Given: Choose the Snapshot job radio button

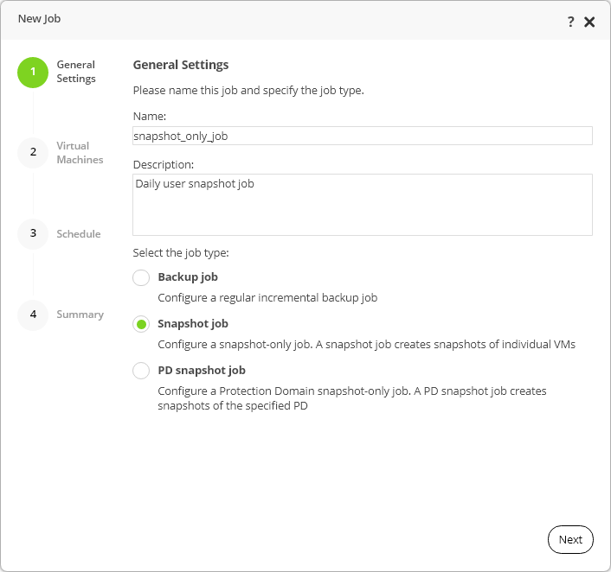Looking at the screenshot, I should [x=141, y=324].
